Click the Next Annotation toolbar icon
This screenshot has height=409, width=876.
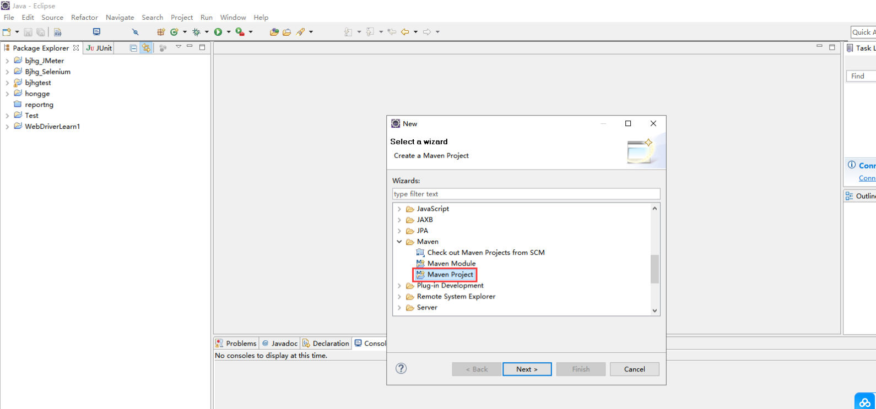tap(348, 32)
